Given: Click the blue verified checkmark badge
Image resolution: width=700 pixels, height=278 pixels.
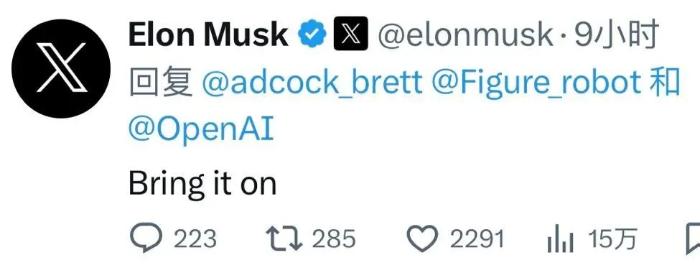Looking at the screenshot, I should click(312, 35).
